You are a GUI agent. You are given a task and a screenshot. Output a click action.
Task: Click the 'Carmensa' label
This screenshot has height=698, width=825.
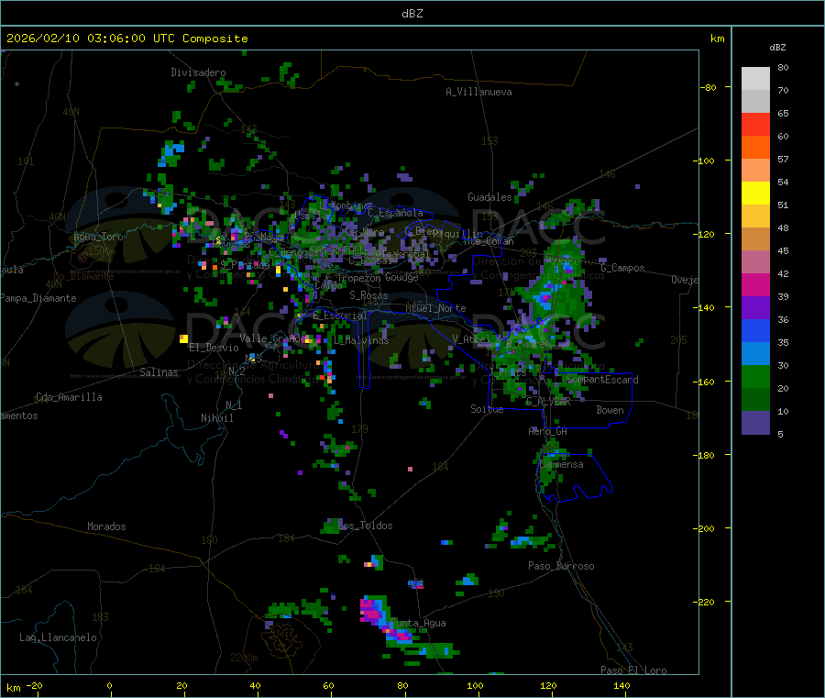click(x=561, y=464)
